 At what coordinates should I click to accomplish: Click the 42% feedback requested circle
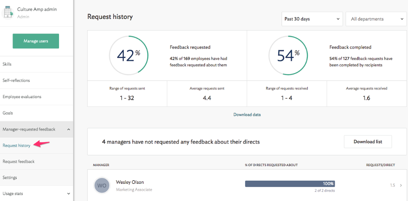pos(129,55)
